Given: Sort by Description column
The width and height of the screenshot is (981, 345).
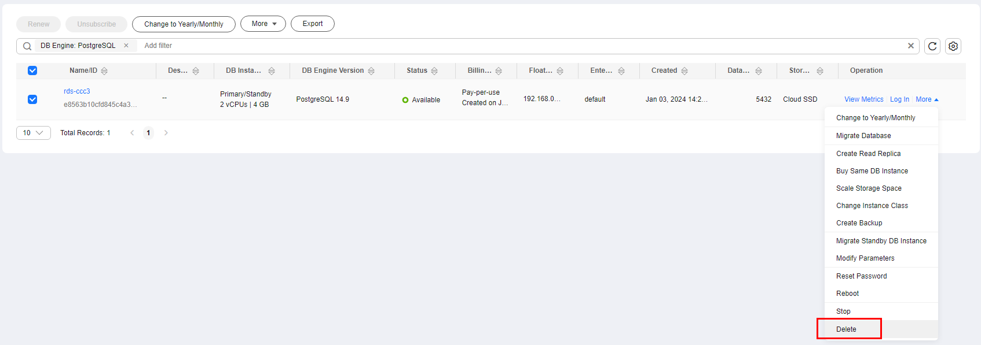Looking at the screenshot, I should (x=196, y=71).
